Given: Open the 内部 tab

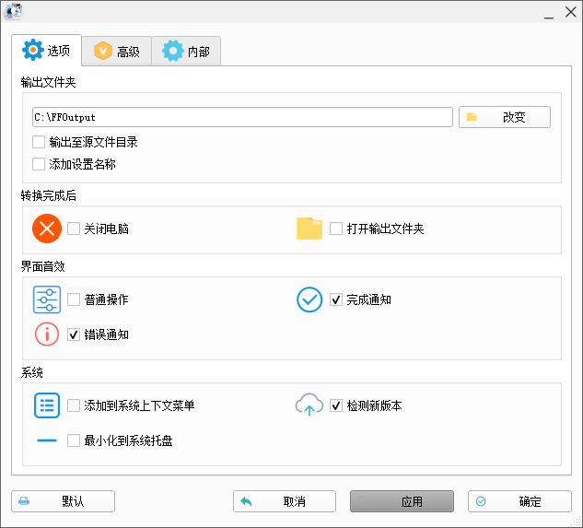Looking at the screenshot, I should click(x=187, y=52).
